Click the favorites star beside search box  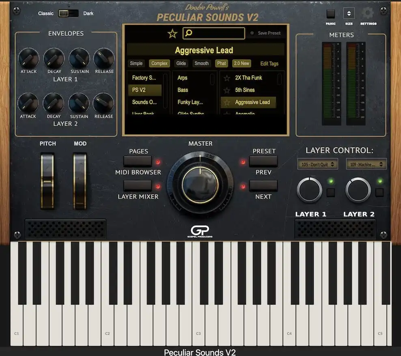pyautogui.click(x=172, y=34)
